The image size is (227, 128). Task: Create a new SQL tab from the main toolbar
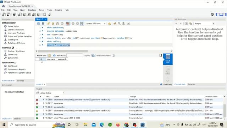[4, 14]
